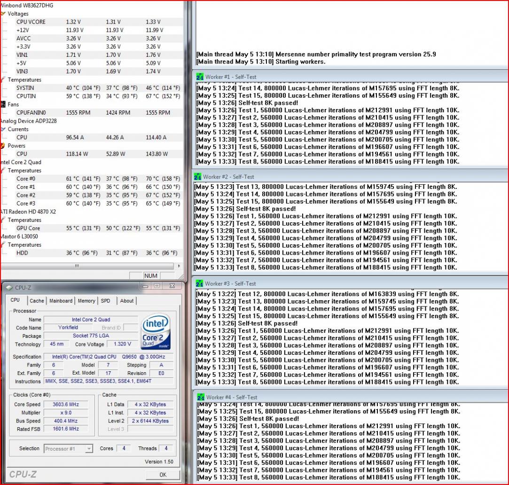
Task: Click the Currents category icon
Action: [3, 129]
